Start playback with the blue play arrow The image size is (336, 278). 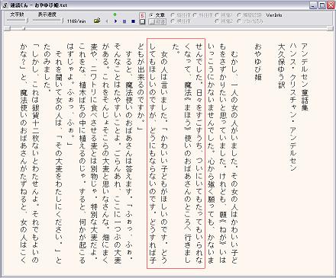[x=115, y=21]
